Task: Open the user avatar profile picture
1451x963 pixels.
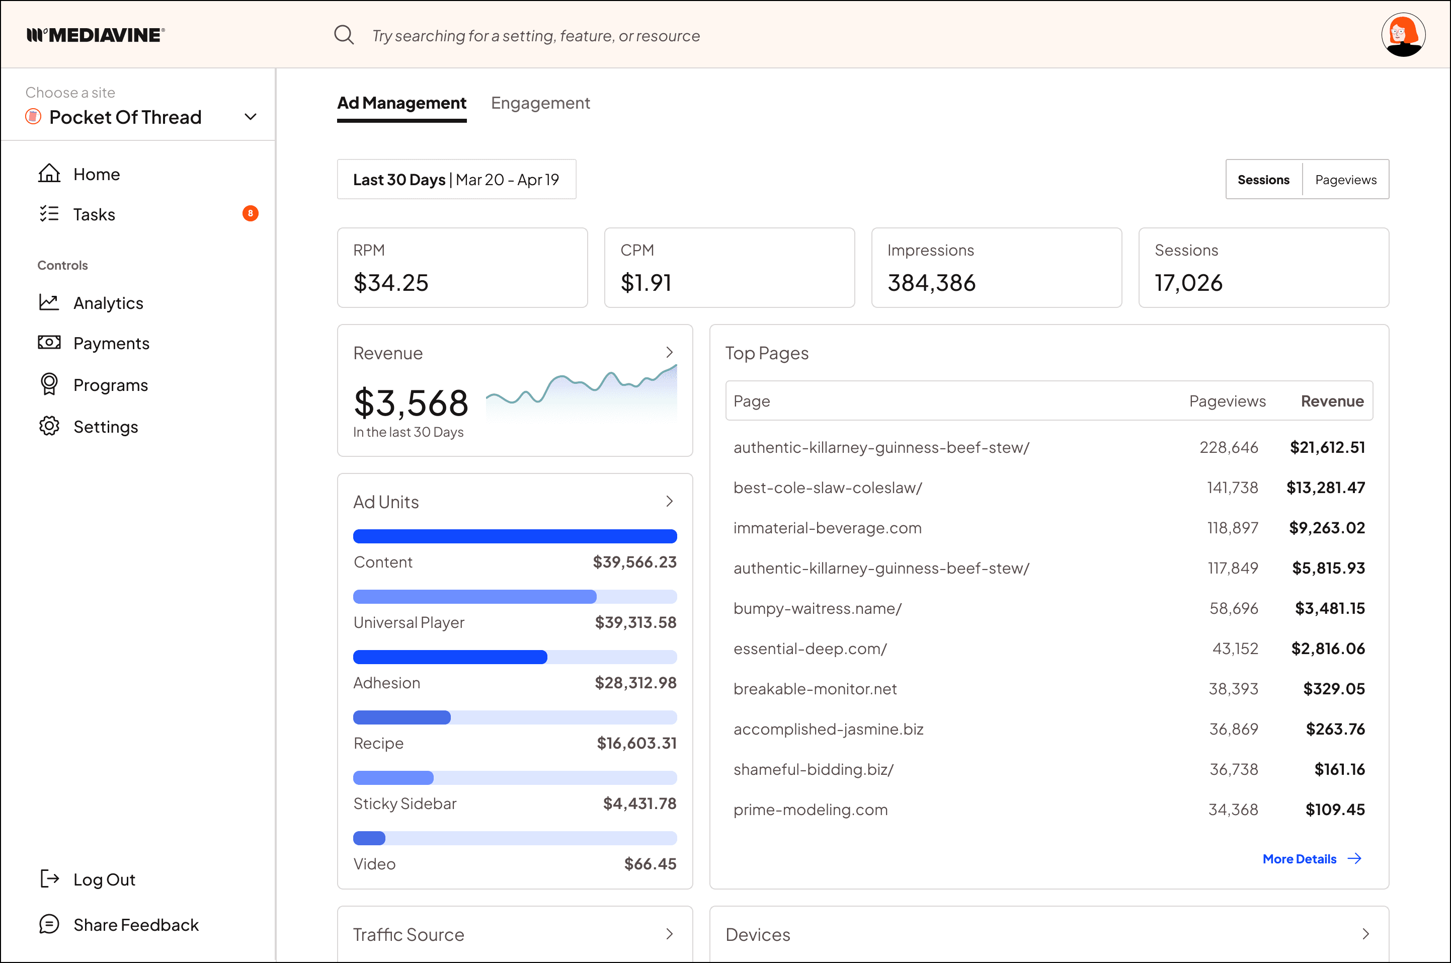Action: coord(1403,35)
